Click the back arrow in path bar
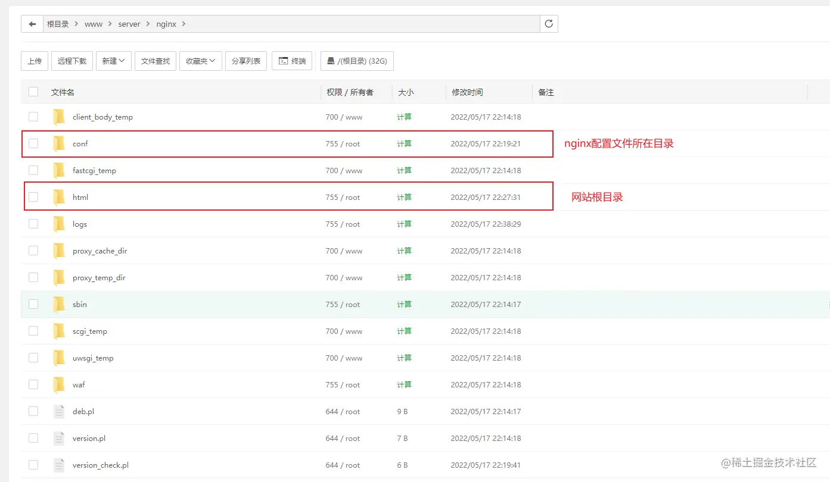The image size is (830, 482). point(32,24)
